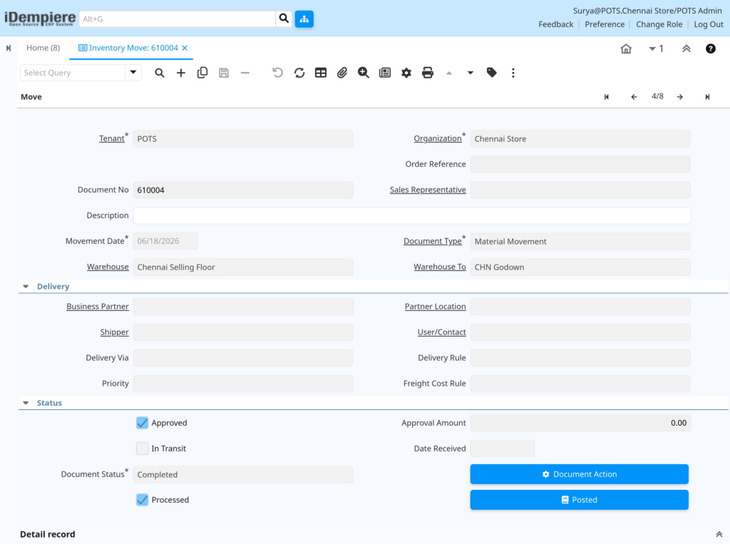The height and width of the screenshot is (544, 730).
Task: Click the Posted button
Action: [579, 500]
